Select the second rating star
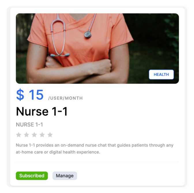Screen dimensions: 194x193 click(27, 135)
